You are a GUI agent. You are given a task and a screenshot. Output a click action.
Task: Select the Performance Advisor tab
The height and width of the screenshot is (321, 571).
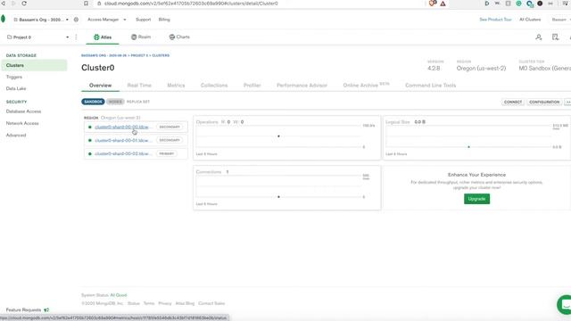click(x=302, y=86)
